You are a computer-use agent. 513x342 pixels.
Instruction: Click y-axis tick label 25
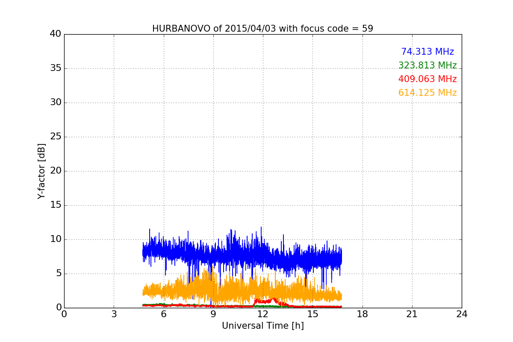[56, 137]
